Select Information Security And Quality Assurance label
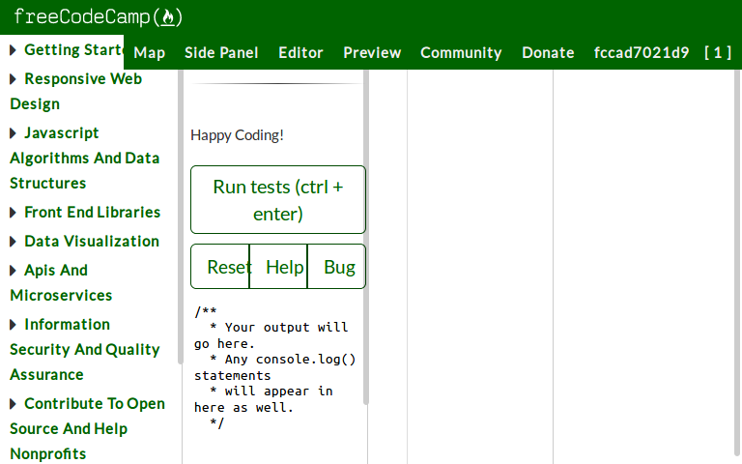 click(85, 349)
